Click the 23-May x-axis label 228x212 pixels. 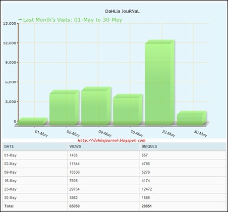(168, 133)
